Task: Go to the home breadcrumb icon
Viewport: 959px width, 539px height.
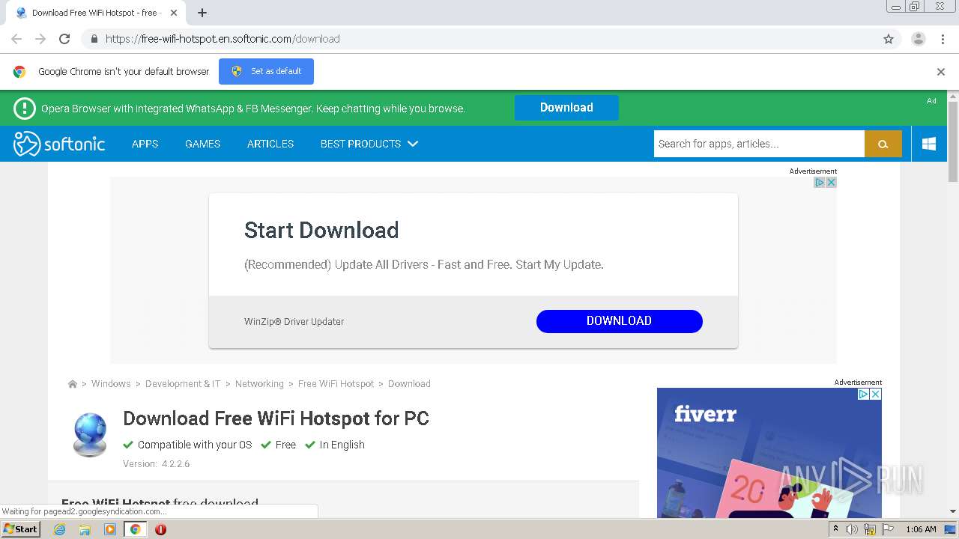Action: point(73,384)
